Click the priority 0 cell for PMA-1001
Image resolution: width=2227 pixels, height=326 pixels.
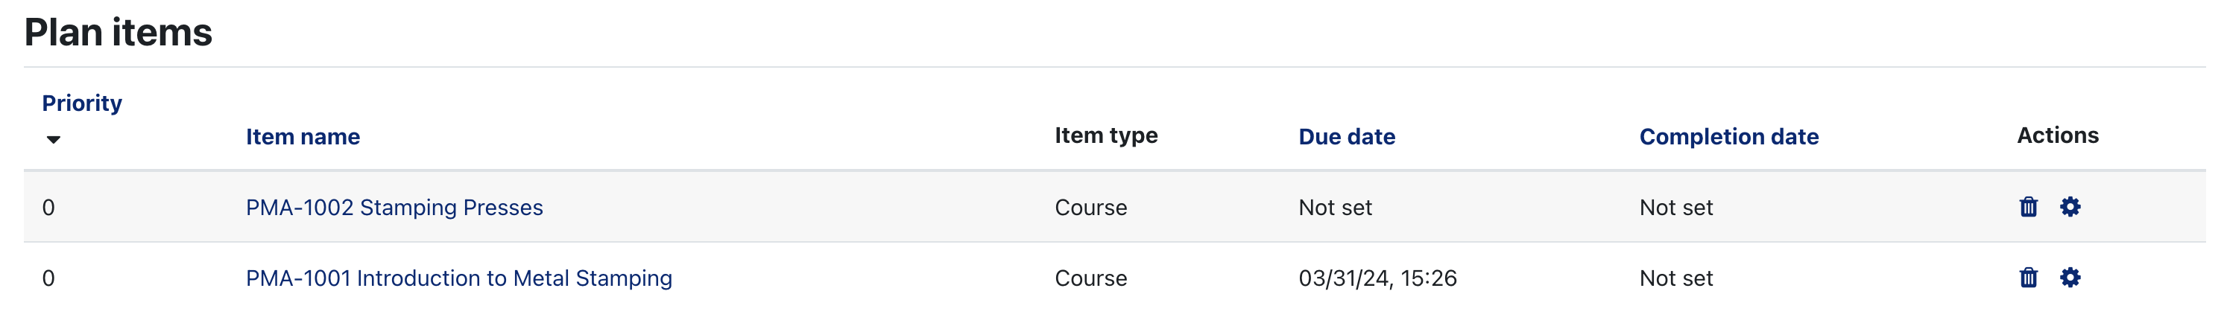point(48,278)
